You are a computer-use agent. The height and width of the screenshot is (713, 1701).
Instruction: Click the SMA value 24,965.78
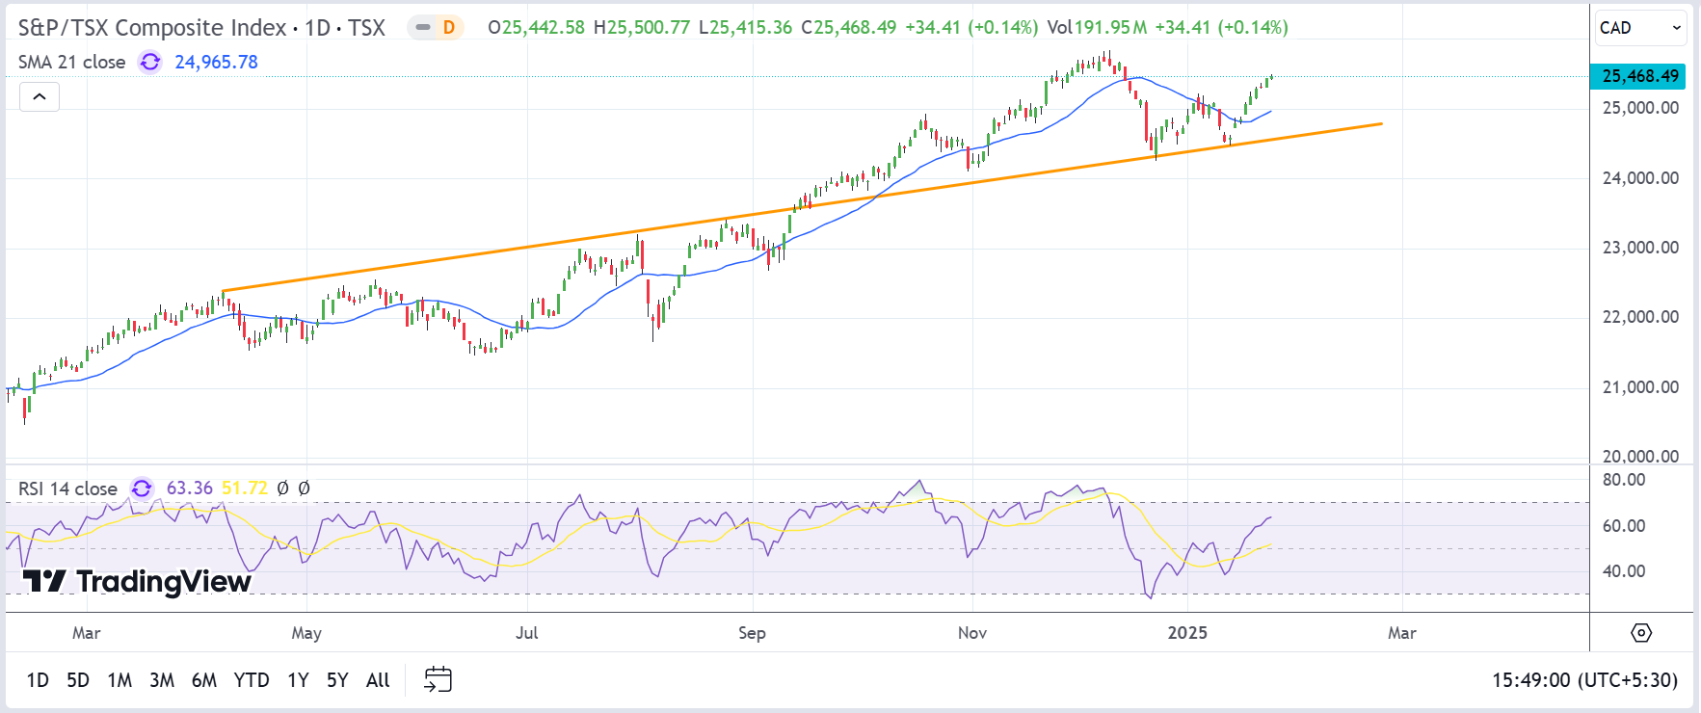[x=216, y=63]
